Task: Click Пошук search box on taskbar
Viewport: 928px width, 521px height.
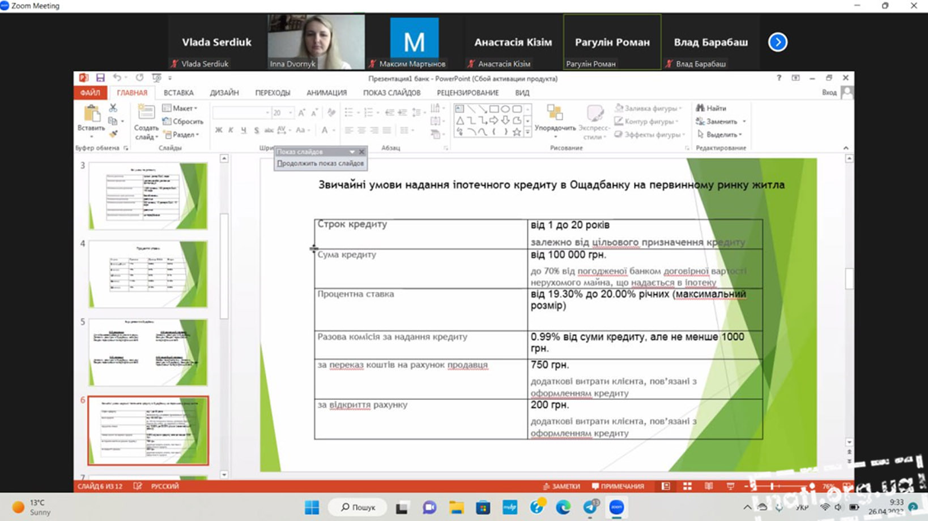Action: pos(357,507)
